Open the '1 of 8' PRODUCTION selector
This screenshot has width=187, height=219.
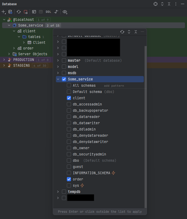coord(43,60)
